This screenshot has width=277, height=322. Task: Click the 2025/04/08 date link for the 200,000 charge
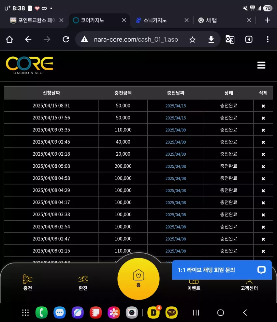(x=176, y=166)
